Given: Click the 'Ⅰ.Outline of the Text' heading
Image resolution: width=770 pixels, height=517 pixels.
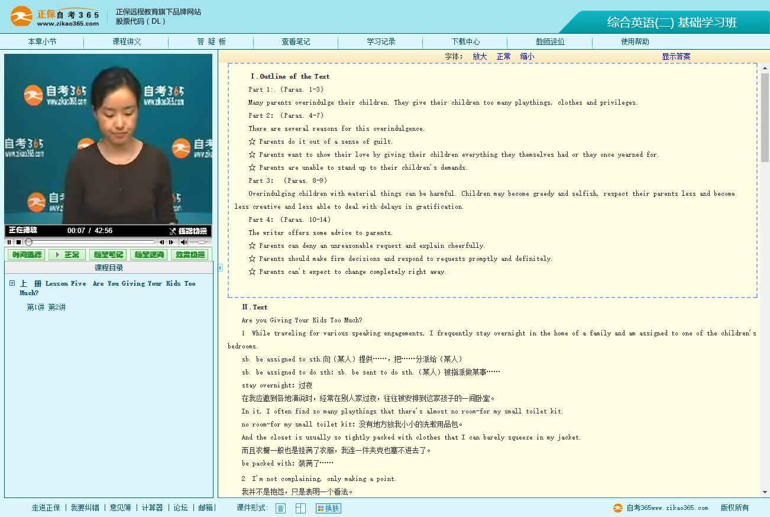Looking at the screenshot, I should pyautogui.click(x=290, y=76).
